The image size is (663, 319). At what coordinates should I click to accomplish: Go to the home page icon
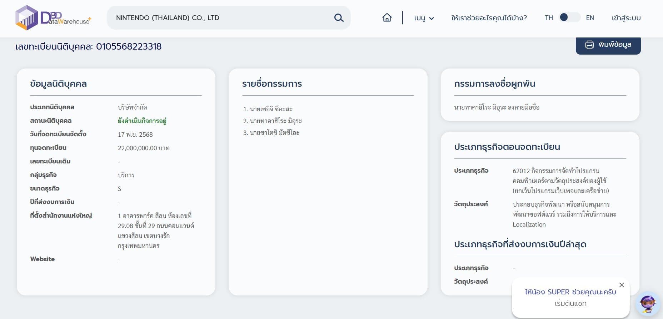387,17
